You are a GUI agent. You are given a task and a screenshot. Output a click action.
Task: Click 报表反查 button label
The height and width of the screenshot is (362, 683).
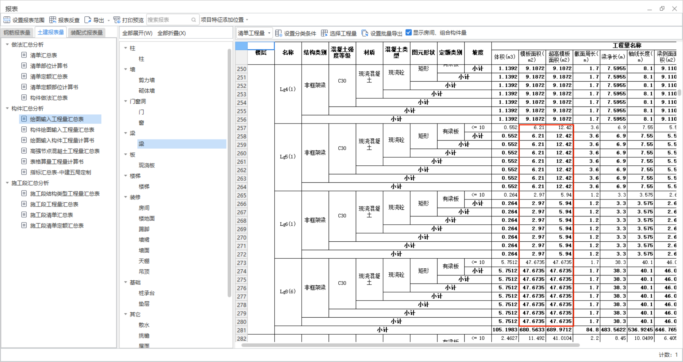point(69,20)
